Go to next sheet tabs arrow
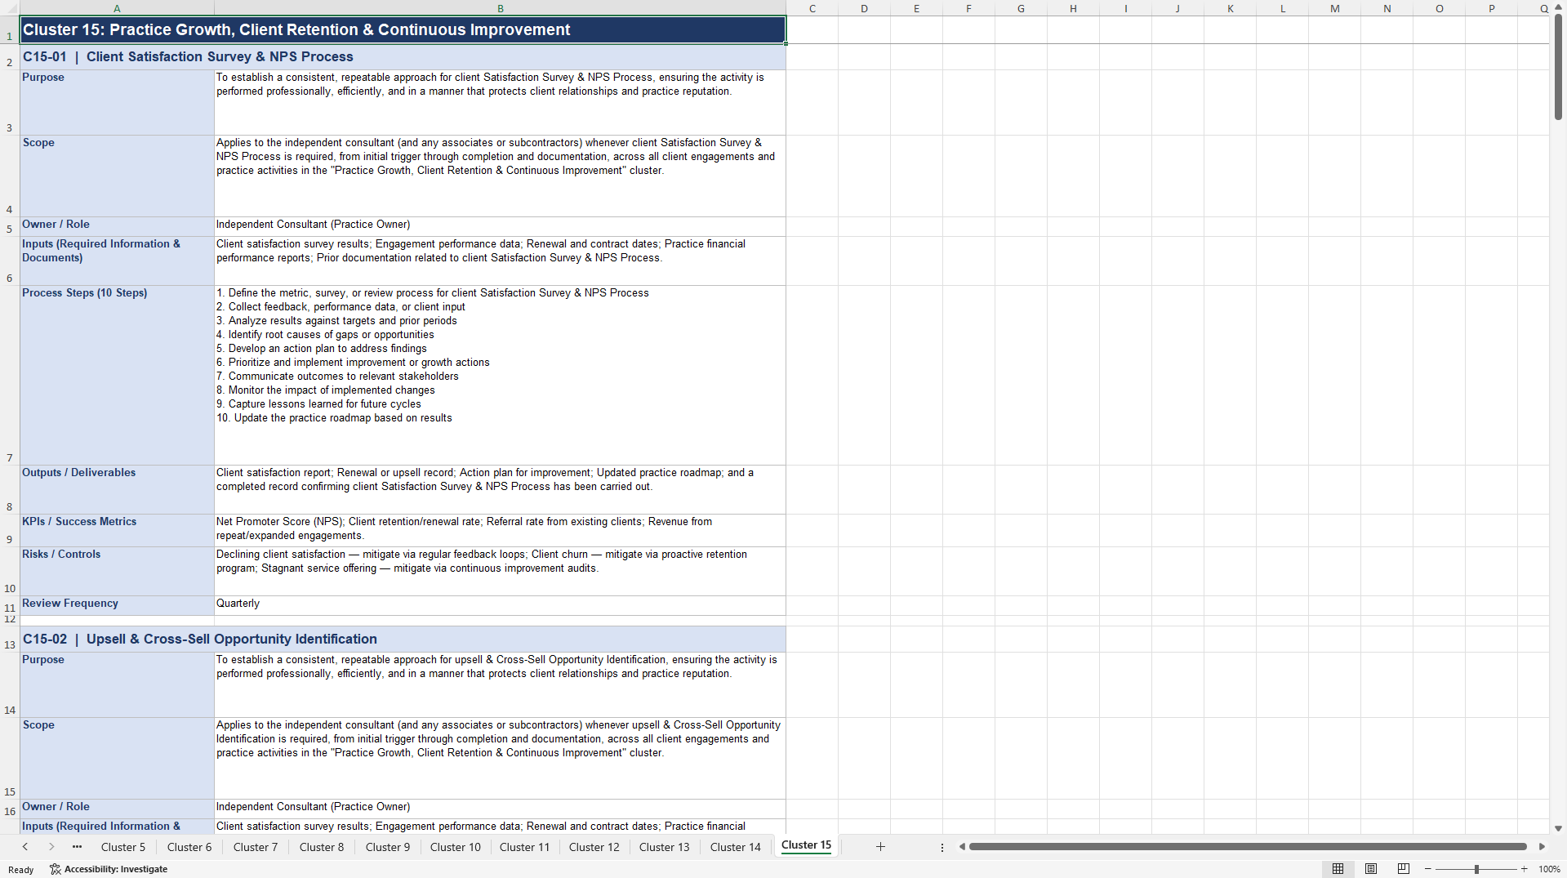The image size is (1567, 878). tap(51, 847)
